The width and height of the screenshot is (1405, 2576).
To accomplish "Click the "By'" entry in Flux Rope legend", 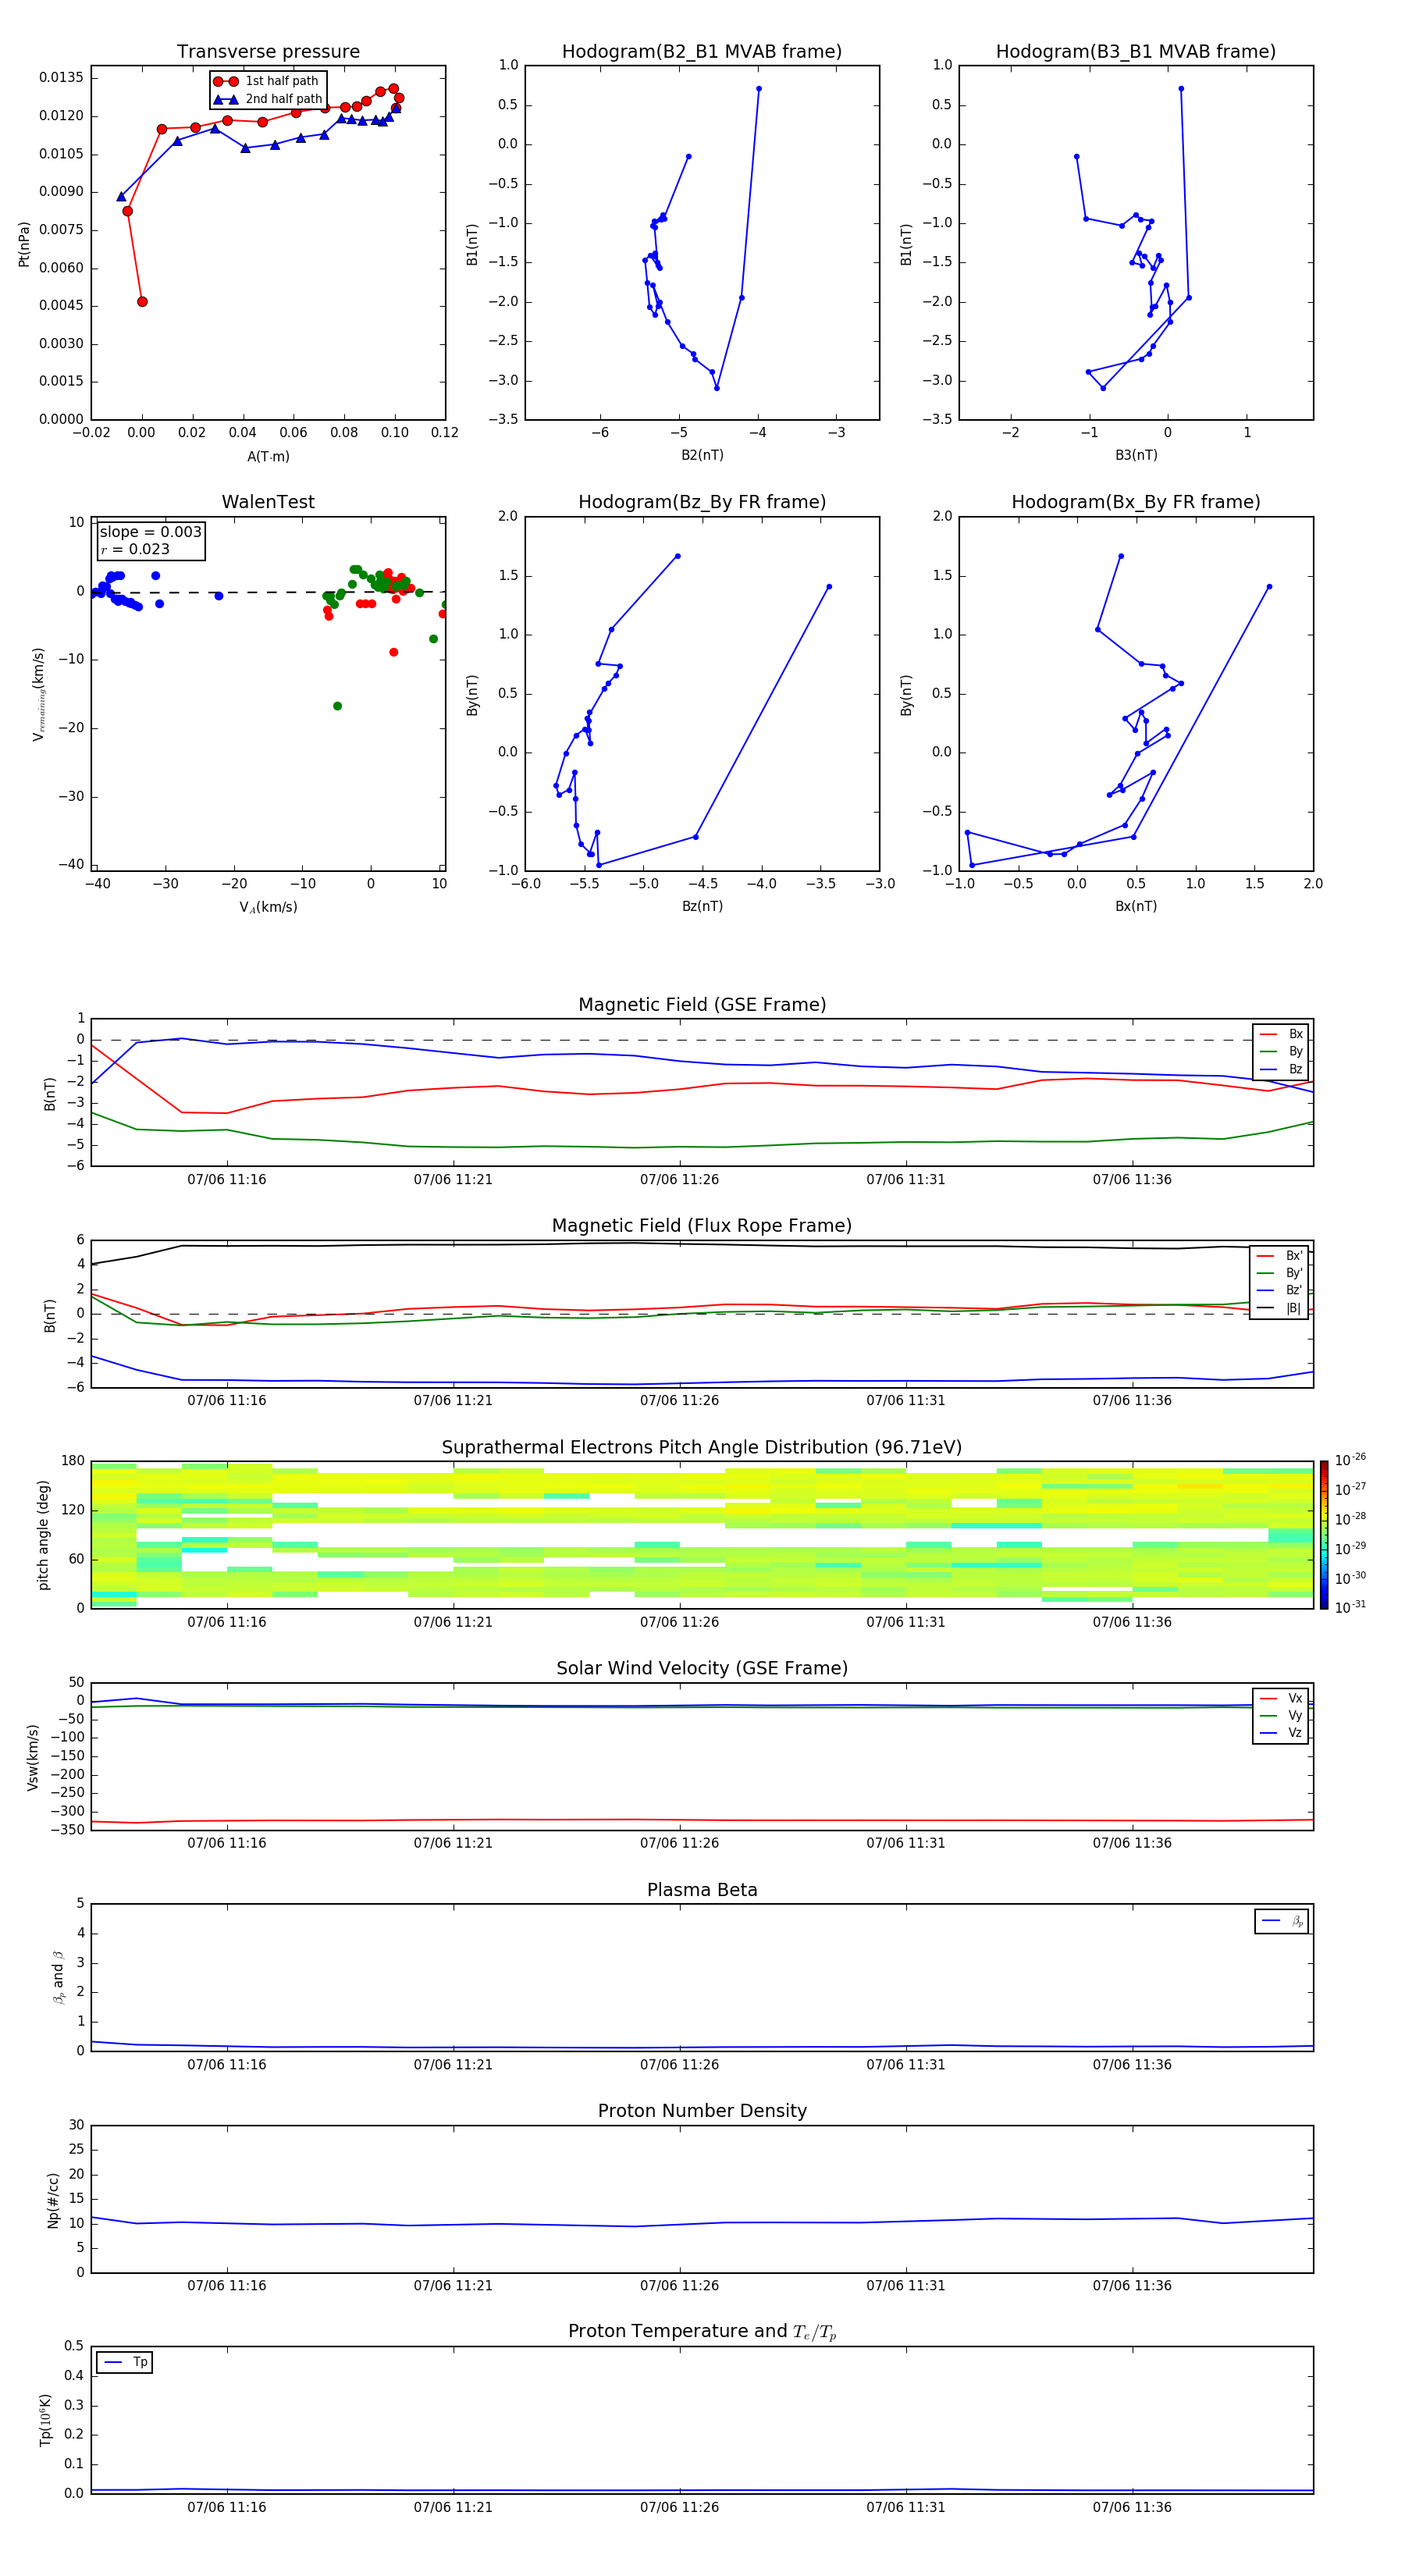I will pyautogui.click(x=1280, y=1273).
